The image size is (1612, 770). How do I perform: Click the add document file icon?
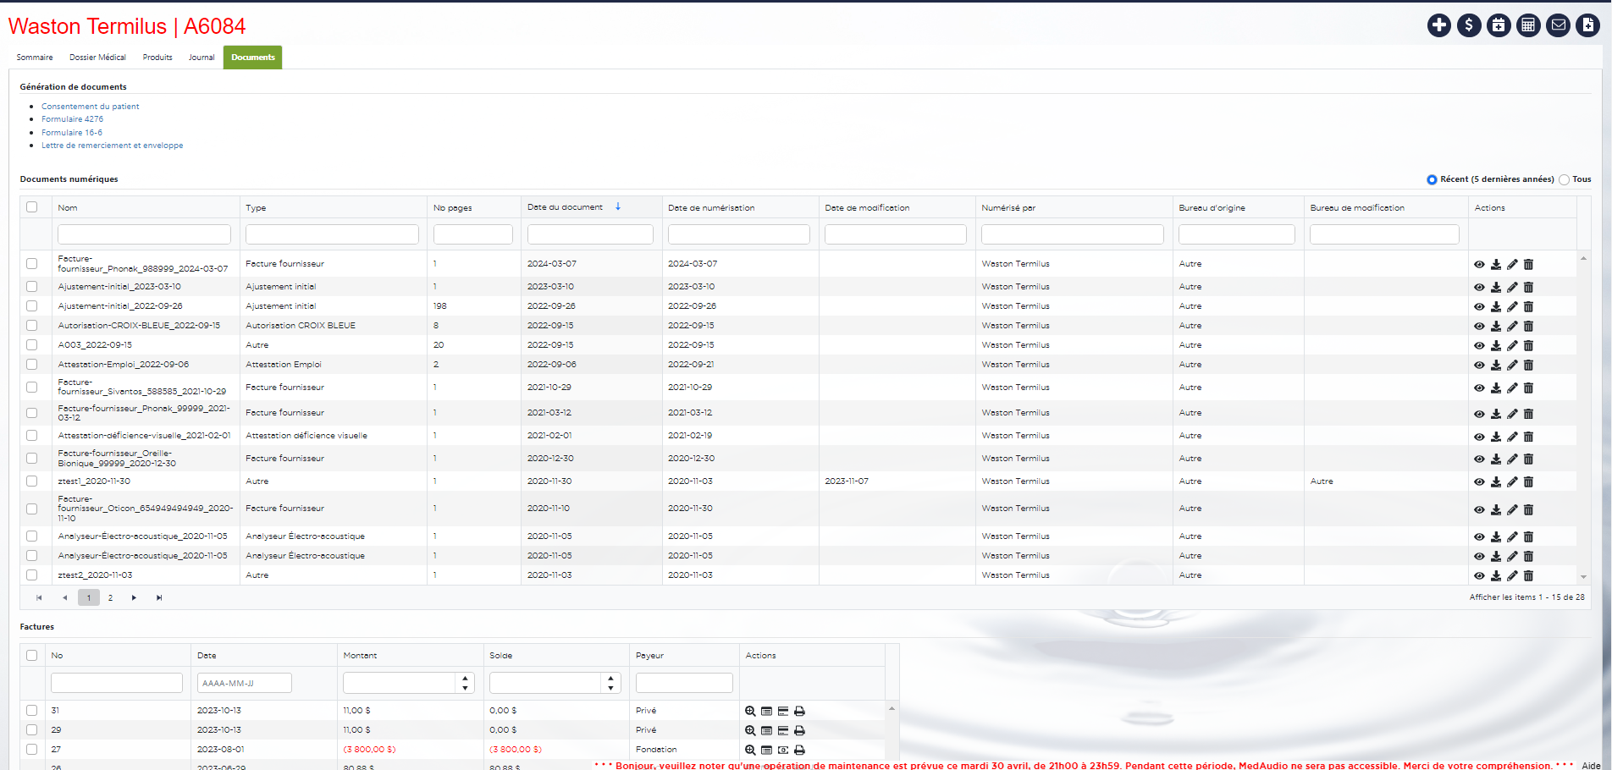(x=1587, y=25)
